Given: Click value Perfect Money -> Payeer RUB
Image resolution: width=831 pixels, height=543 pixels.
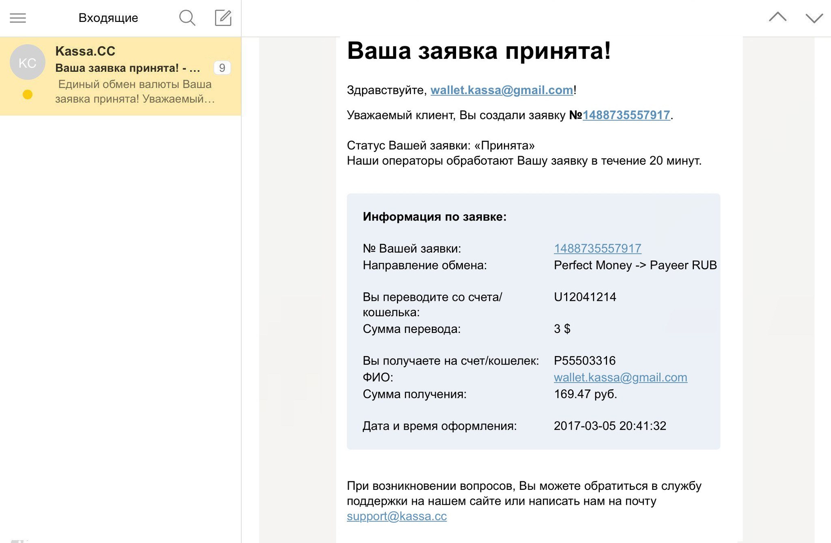Looking at the screenshot, I should point(635,265).
